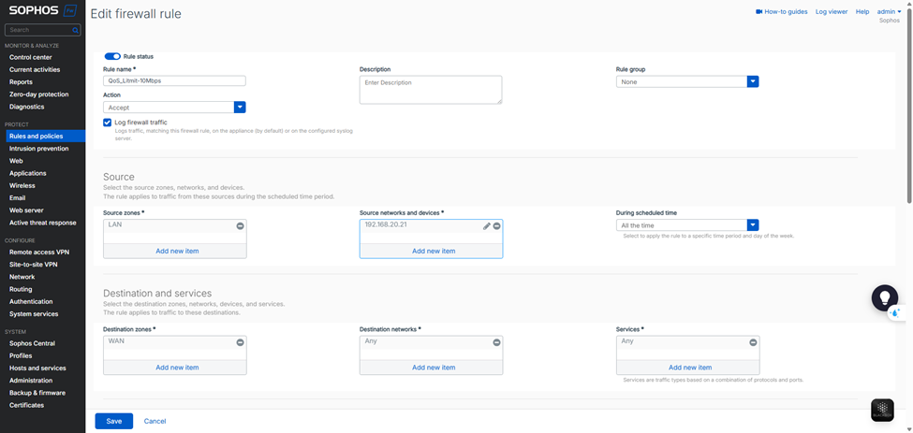Viewport: 913px width, 433px height.
Task: Click the How-to guides video icon
Action: coord(758,12)
